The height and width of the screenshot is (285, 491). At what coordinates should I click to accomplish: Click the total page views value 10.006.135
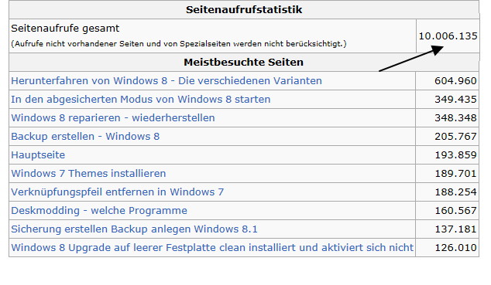pyautogui.click(x=448, y=36)
